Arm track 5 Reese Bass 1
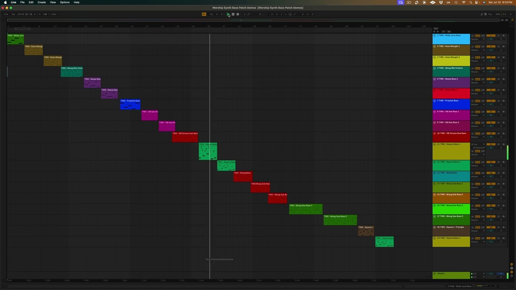The image size is (516, 290). (x=504, y=79)
